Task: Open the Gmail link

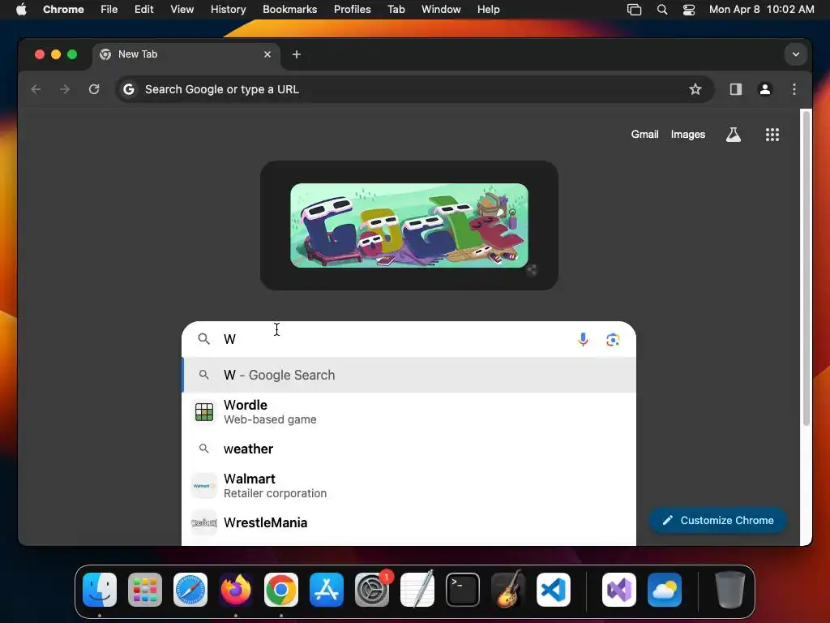Action: [644, 135]
